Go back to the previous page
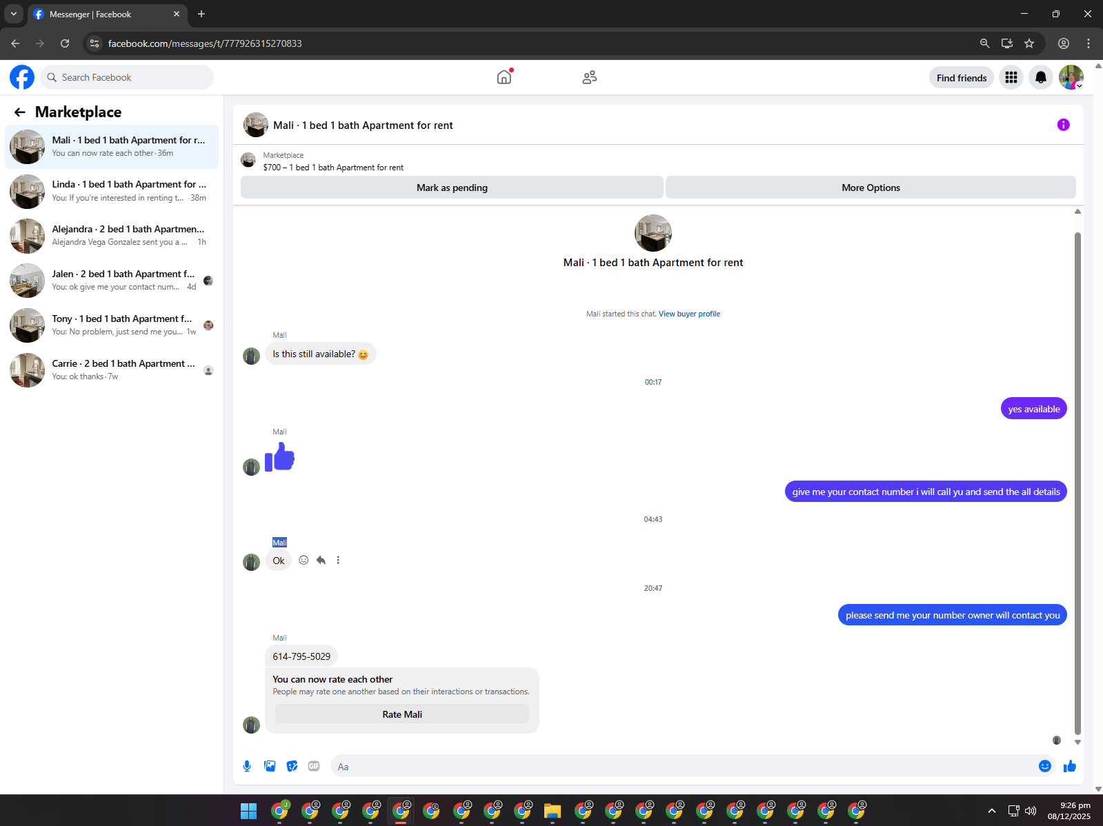The width and height of the screenshot is (1103, 826). 15,43
